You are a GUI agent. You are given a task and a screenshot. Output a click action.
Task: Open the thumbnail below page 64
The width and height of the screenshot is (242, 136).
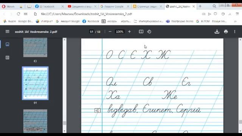[35, 121]
